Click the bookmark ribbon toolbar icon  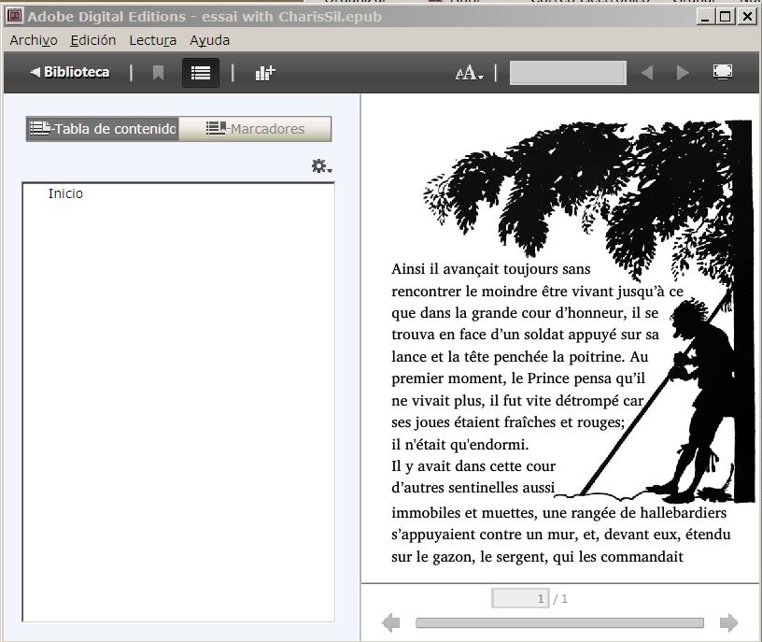click(x=158, y=73)
